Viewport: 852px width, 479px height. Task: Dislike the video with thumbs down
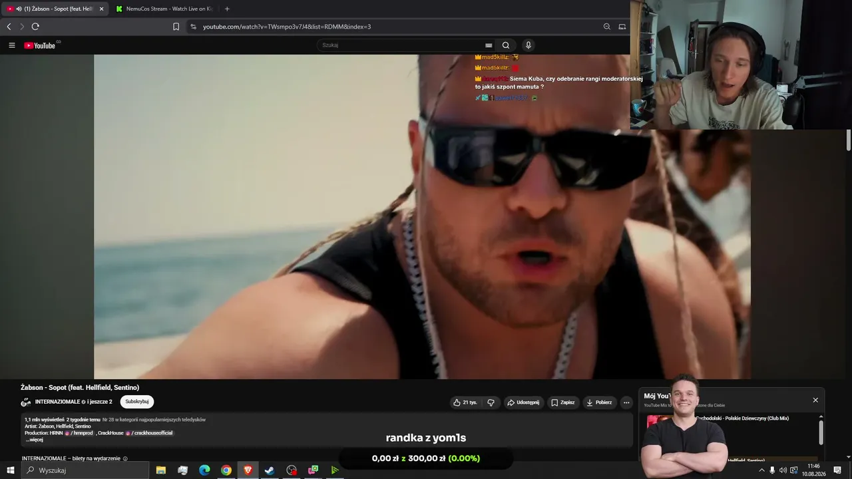click(x=491, y=402)
